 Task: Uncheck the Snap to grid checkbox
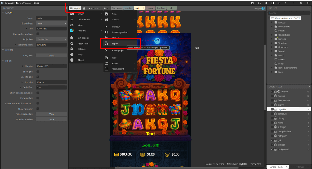coord(37,77)
